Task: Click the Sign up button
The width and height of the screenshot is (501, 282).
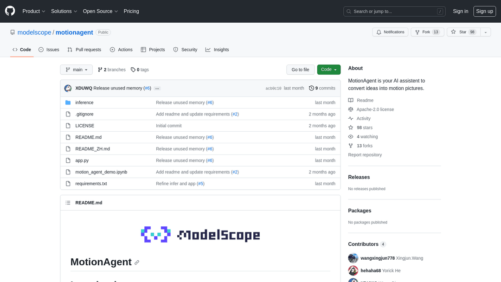Action: pyautogui.click(x=484, y=11)
